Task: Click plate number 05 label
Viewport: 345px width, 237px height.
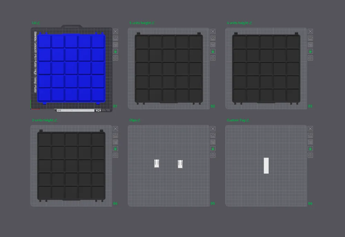Action: [213, 204]
